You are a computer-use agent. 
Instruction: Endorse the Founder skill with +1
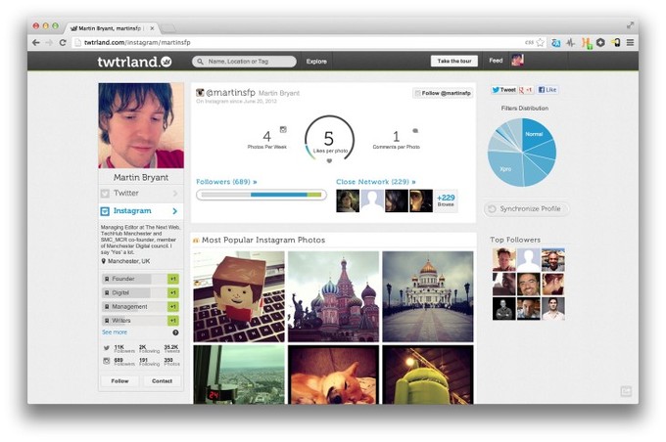[x=173, y=279]
